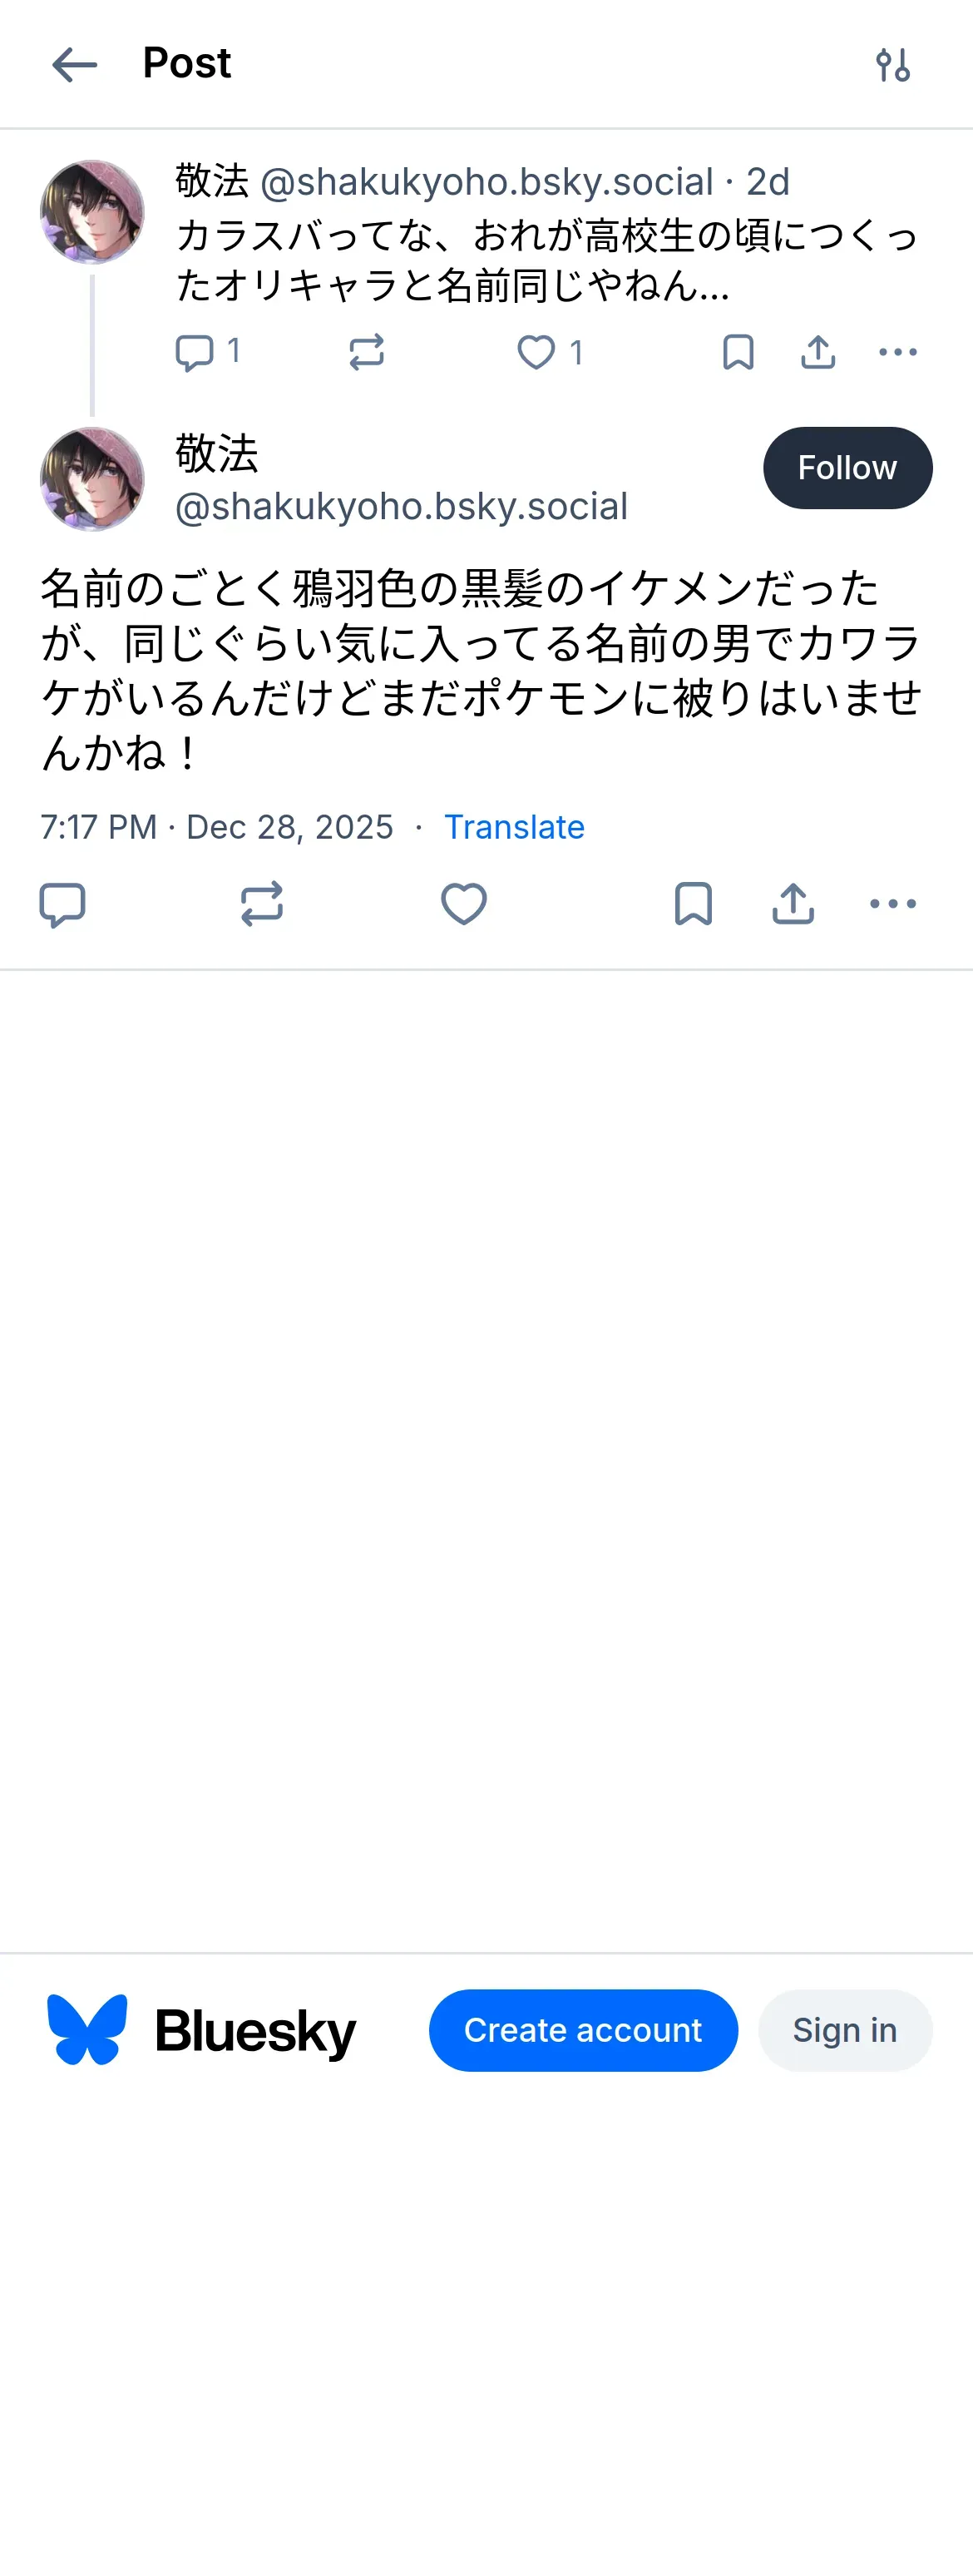Open more options on parent post
Viewport: 973px width, 2576px height.
click(897, 352)
